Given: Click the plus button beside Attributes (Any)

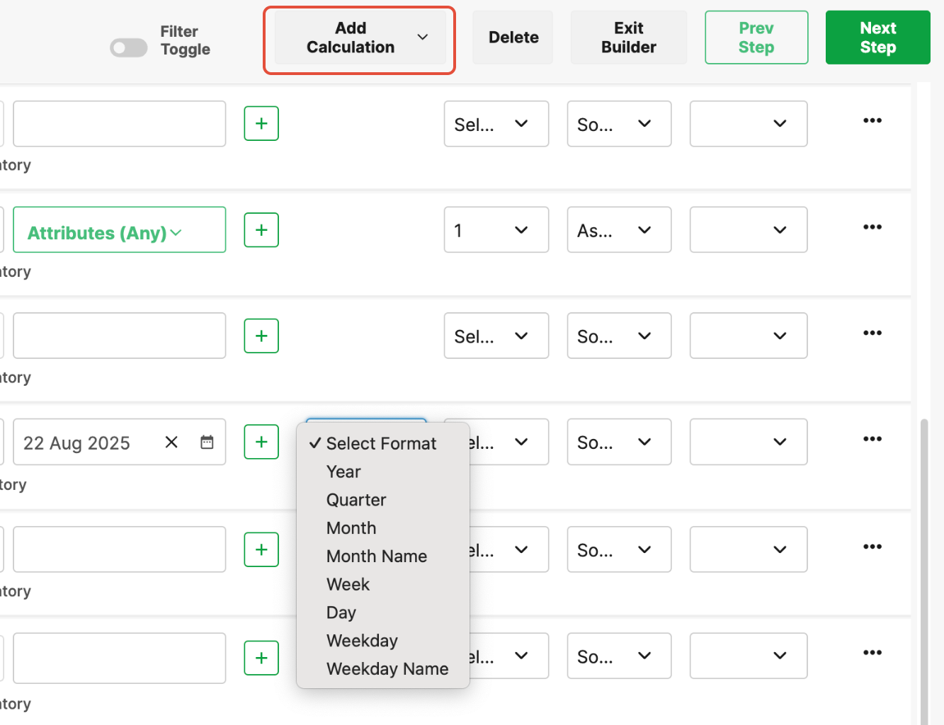Looking at the screenshot, I should 261,230.
